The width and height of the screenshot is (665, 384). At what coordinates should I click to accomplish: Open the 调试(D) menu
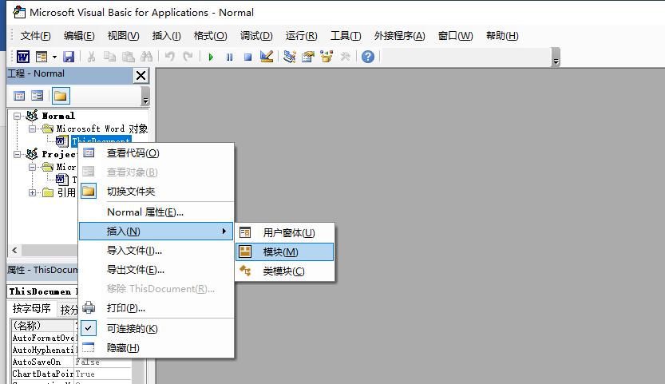click(x=256, y=36)
